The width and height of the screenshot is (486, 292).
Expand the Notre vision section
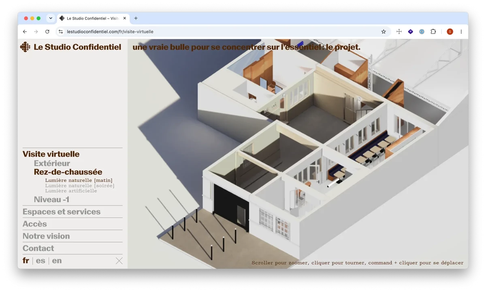pos(46,236)
